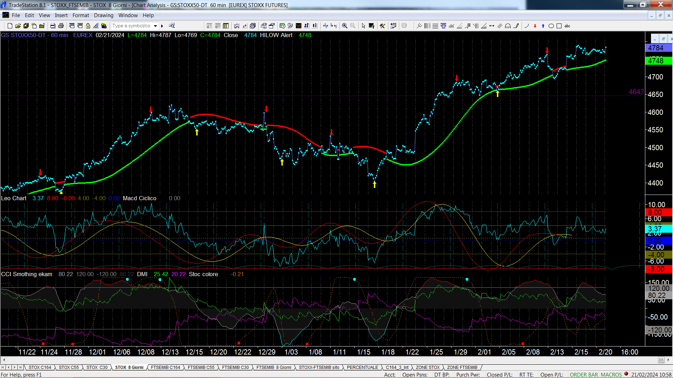673x378 pixels.
Task: Select the candlestick bar type icon
Action: pos(315,26)
